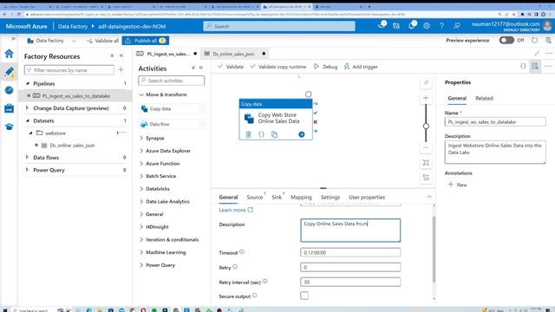Collapse the Datasets tree node
555x312 pixels.
[28, 120]
